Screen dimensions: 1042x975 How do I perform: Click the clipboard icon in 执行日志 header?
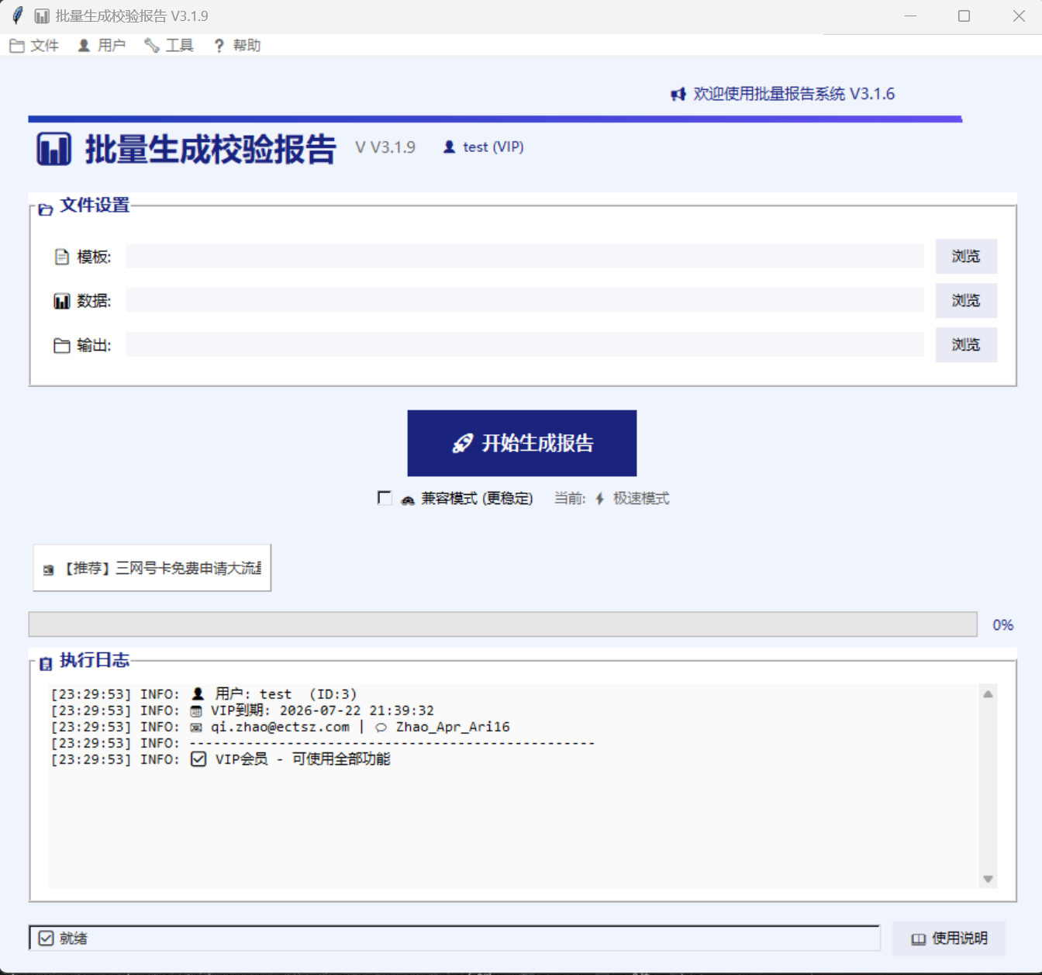(46, 664)
